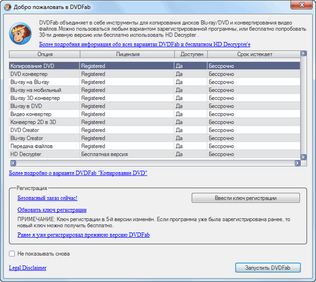
Task: Launch the app with "Запустить DVDFab"
Action: pos(268,268)
